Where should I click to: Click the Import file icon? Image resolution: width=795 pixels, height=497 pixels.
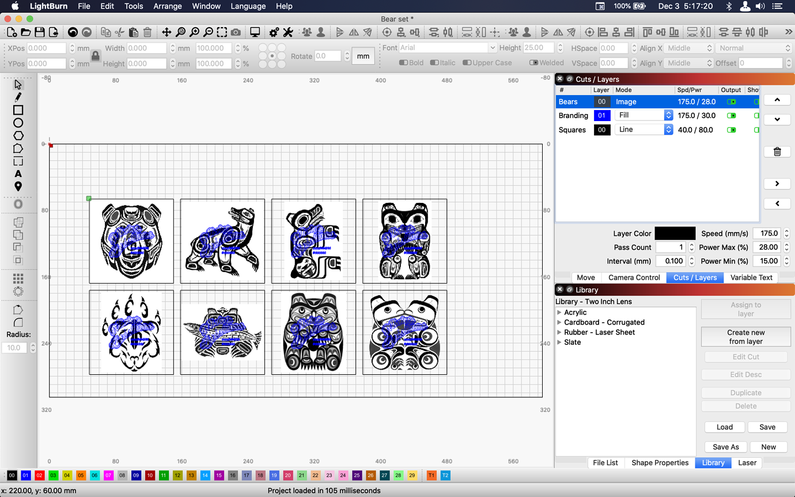tap(54, 32)
